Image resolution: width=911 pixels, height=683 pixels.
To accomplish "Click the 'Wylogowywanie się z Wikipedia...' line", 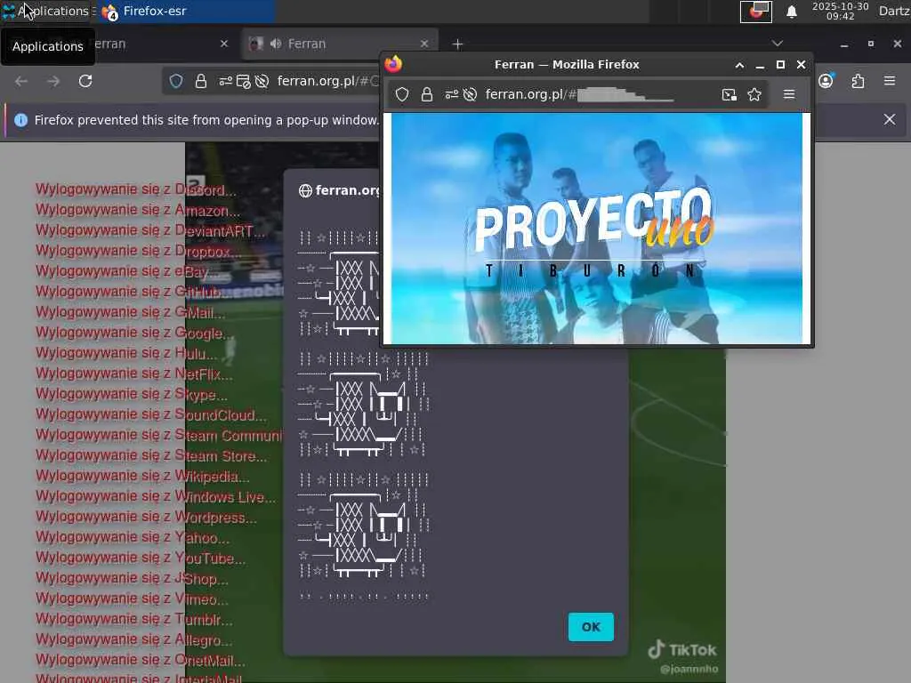I will point(142,477).
